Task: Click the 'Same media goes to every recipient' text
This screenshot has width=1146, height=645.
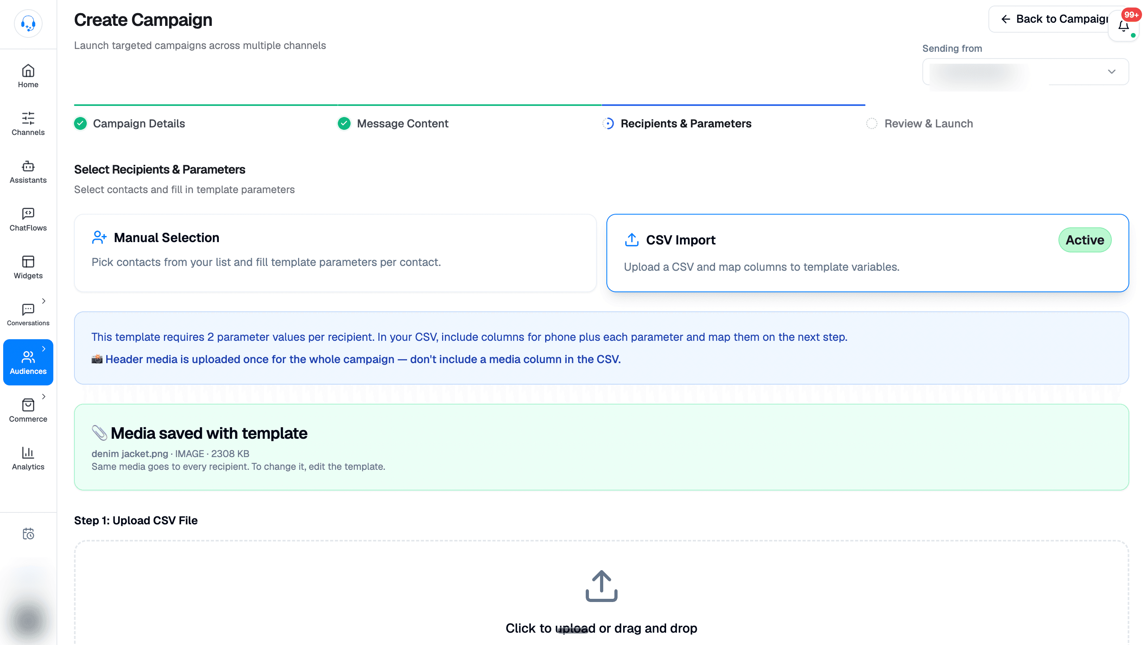Action: (x=238, y=467)
